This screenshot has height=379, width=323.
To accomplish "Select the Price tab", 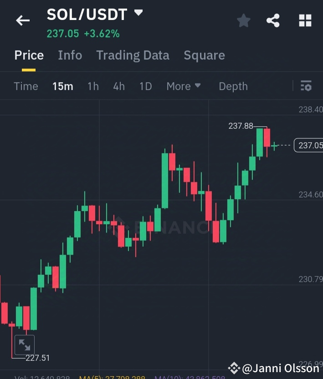I will pos(29,55).
